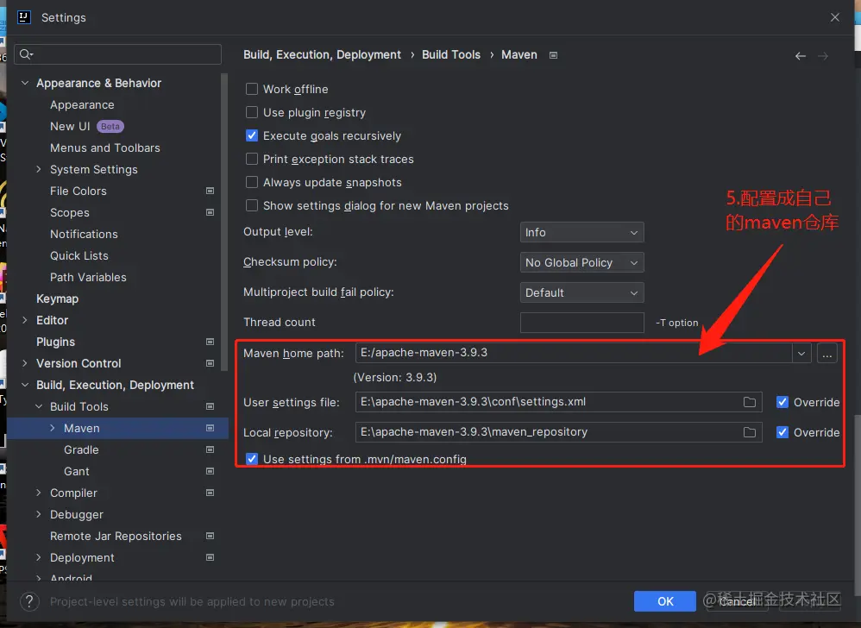This screenshot has width=861, height=628.
Task: Open Maven home path dropdown arrow
Action: pos(801,354)
